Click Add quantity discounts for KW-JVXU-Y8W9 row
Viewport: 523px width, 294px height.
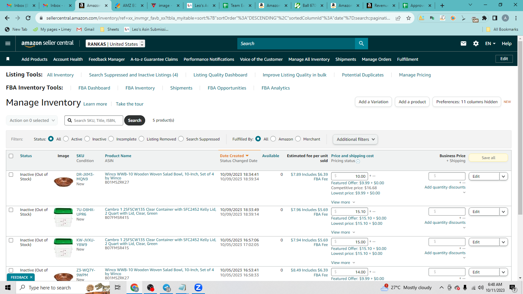[445, 253]
